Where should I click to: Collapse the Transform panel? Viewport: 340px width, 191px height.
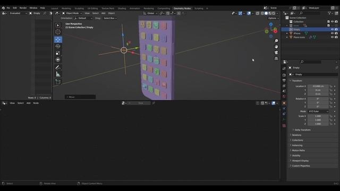[296, 81]
